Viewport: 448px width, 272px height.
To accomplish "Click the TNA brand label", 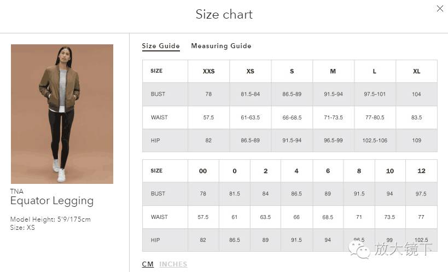I will [17, 191].
